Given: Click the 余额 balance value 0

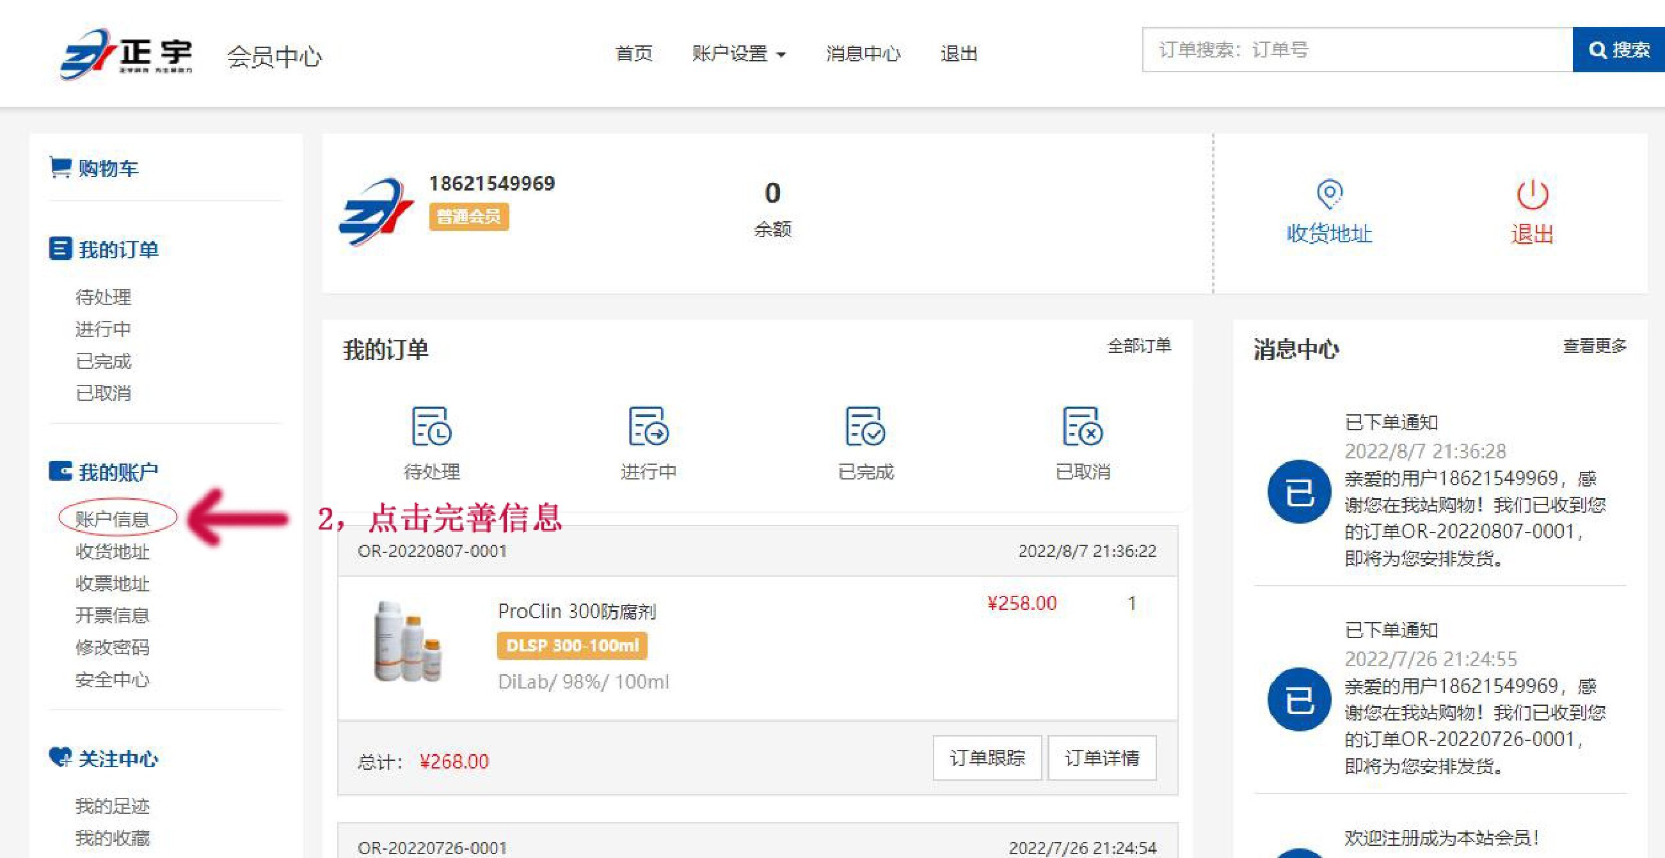Looking at the screenshot, I should pyautogui.click(x=772, y=193).
